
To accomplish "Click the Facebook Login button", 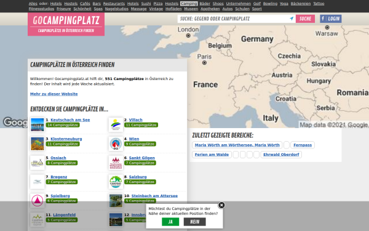I will [331, 19].
